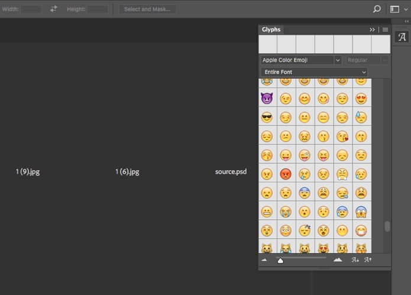411x295 pixels.
Task: Click the zoom in large mountains icon
Action: (338, 260)
